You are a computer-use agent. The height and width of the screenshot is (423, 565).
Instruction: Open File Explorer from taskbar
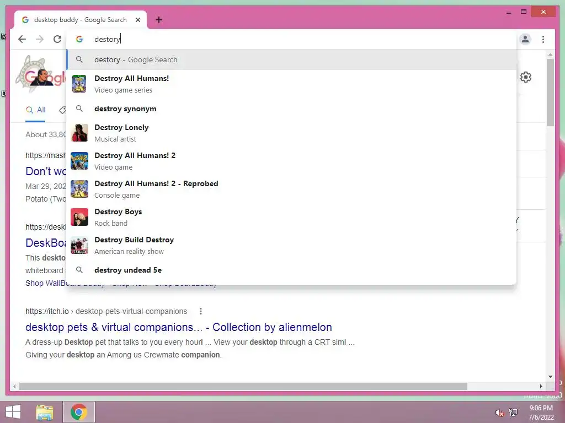tap(45, 412)
